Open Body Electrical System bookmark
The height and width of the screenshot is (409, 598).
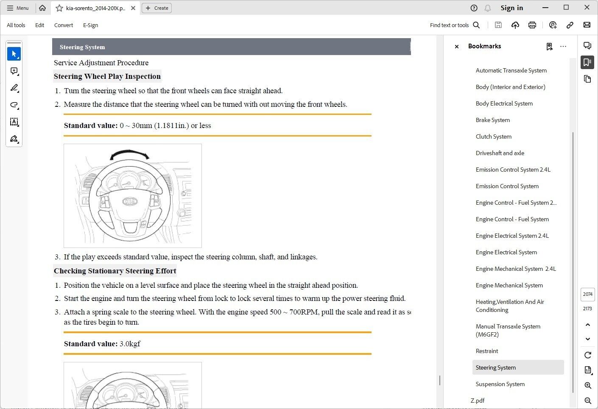[x=504, y=103]
